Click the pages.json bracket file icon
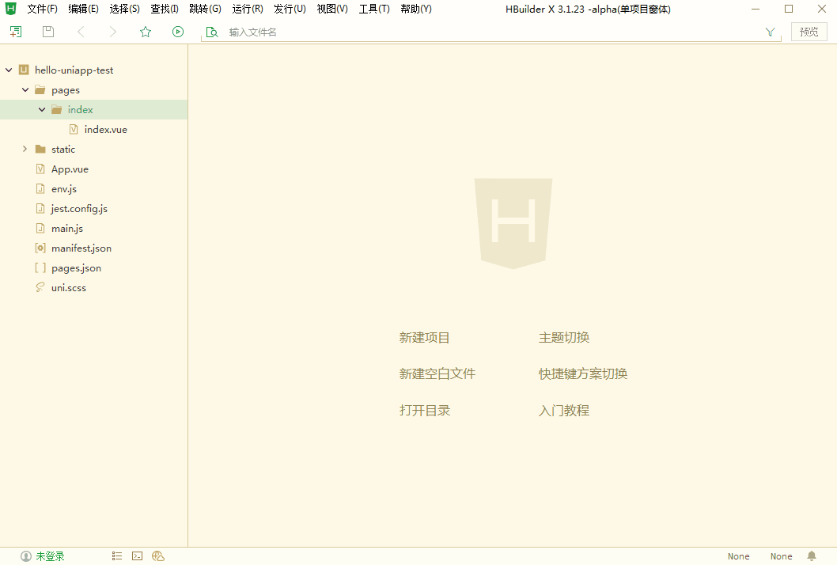 (40, 267)
